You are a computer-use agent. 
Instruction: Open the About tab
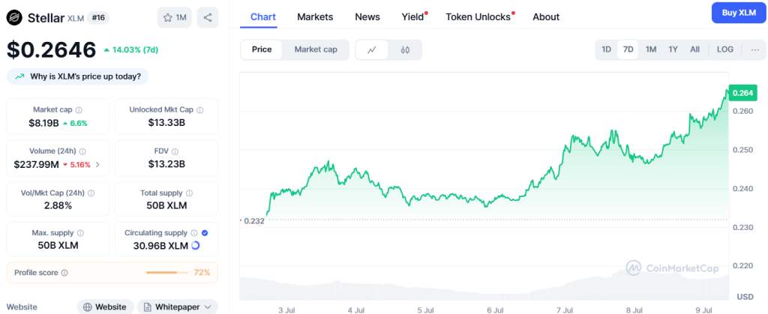(546, 16)
